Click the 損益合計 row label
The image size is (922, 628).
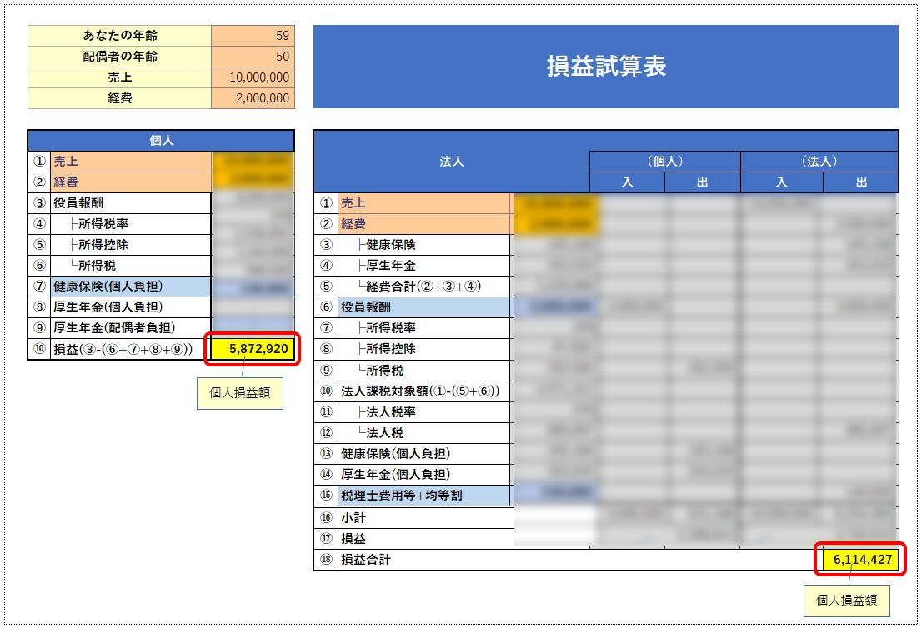tap(366, 559)
